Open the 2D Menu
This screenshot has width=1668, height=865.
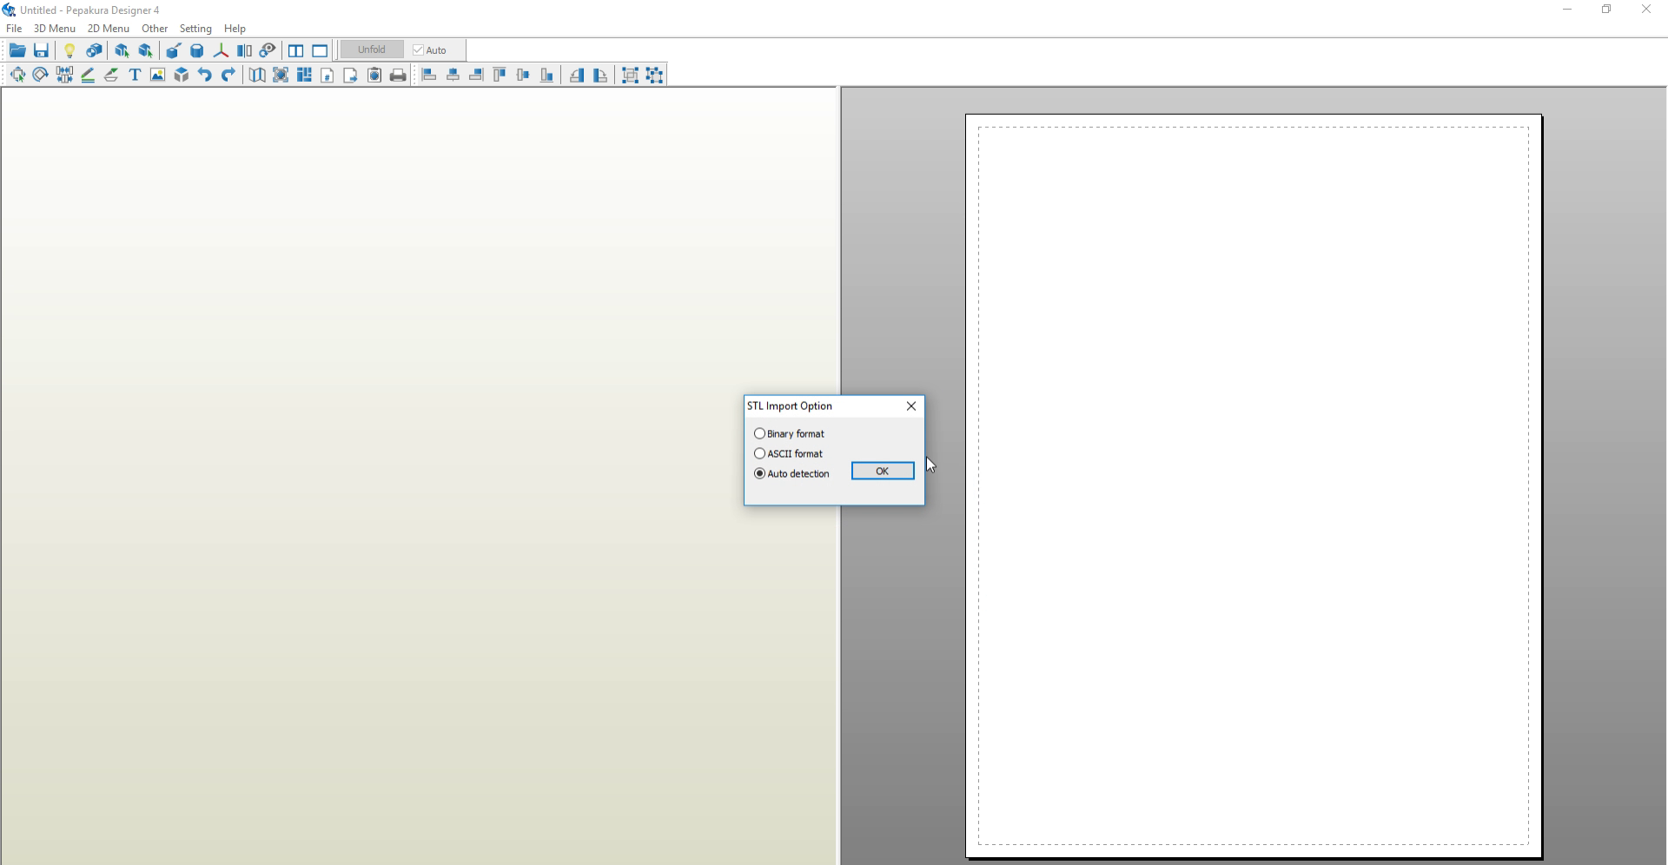pyautogui.click(x=109, y=29)
